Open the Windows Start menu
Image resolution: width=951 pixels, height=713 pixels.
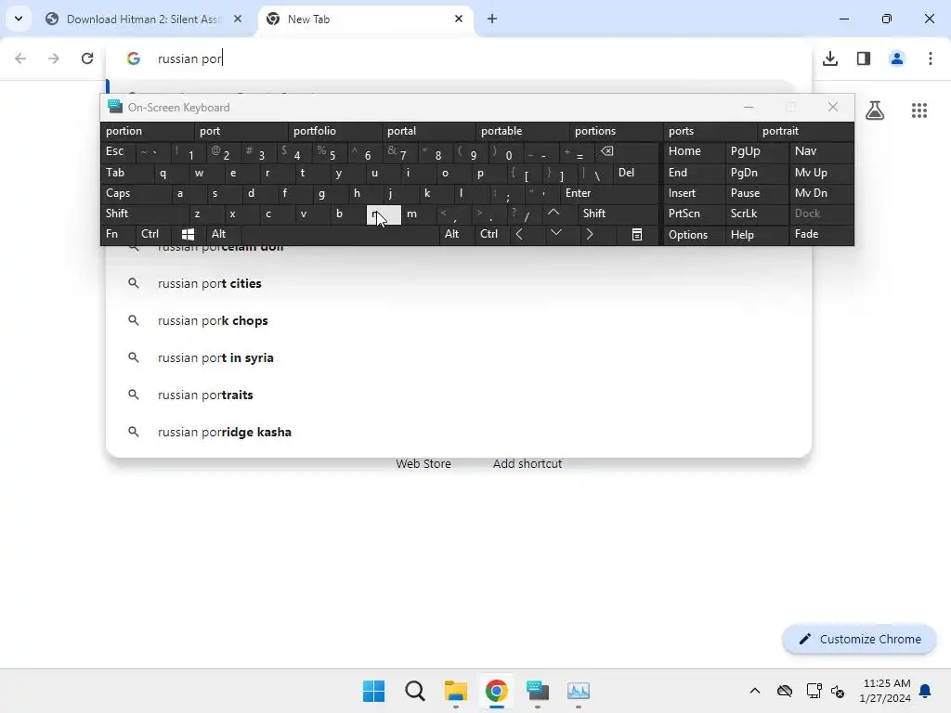pyautogui.click(x=373, y=691)
